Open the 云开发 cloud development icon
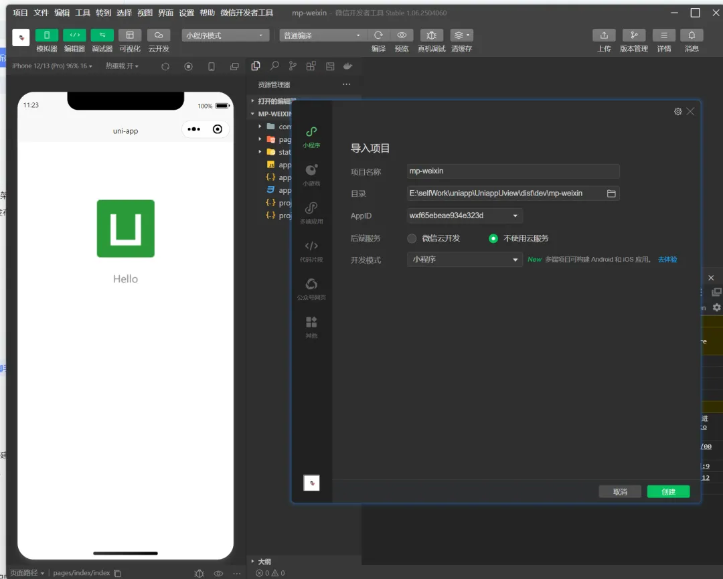 point(158,35)
